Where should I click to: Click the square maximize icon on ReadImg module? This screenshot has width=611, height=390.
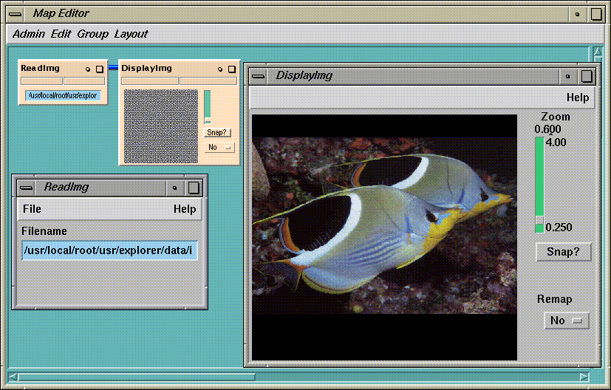(x=99, y=69)
